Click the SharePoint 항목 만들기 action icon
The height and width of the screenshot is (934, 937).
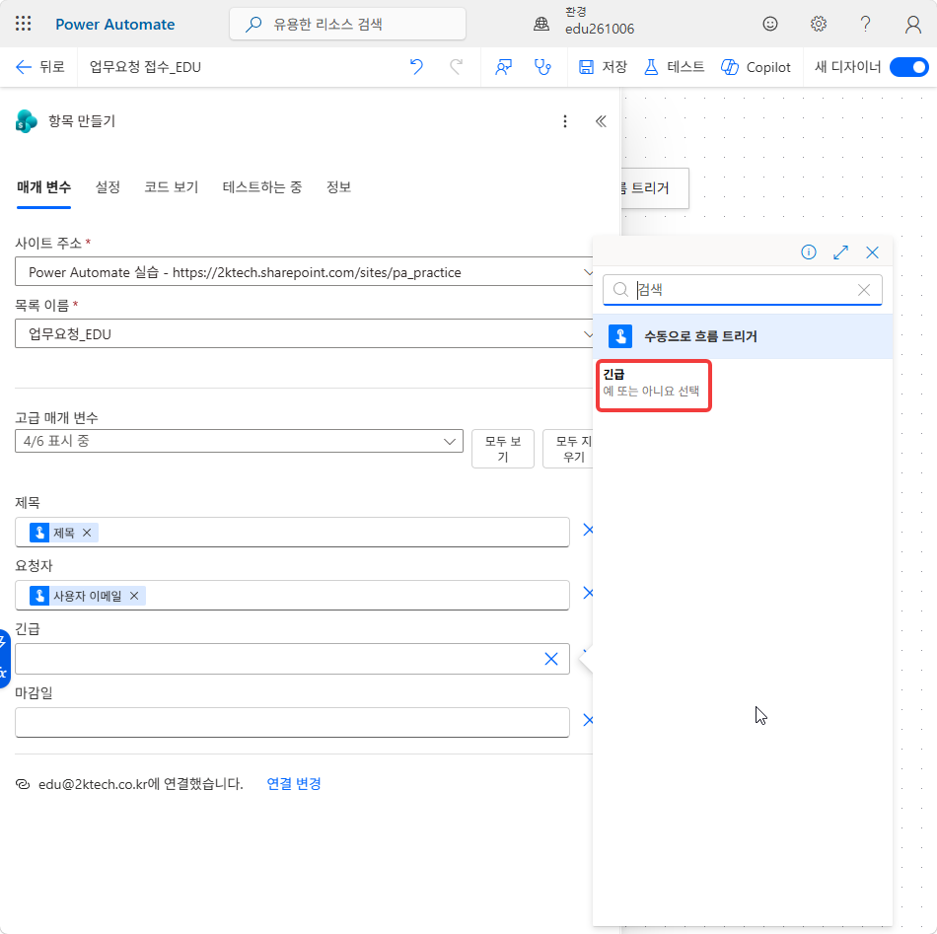(x=26, y=120)
